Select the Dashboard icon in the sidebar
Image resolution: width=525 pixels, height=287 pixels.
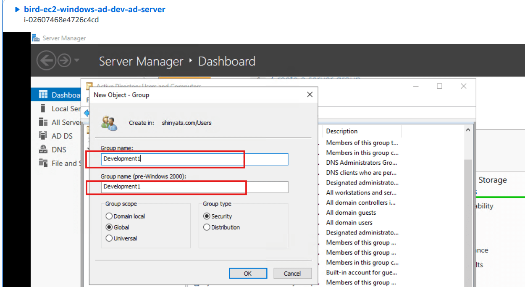43,95
